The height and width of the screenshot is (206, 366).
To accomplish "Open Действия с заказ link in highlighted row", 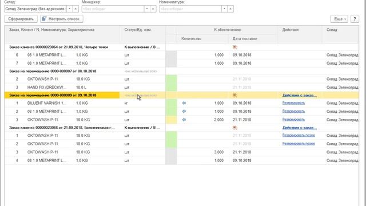I will tap(300, 96).
